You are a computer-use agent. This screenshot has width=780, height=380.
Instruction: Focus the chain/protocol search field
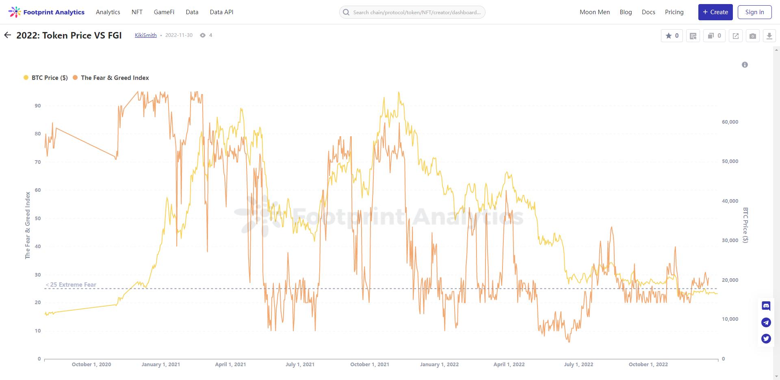pyautogui.click(x=416, y=13)
